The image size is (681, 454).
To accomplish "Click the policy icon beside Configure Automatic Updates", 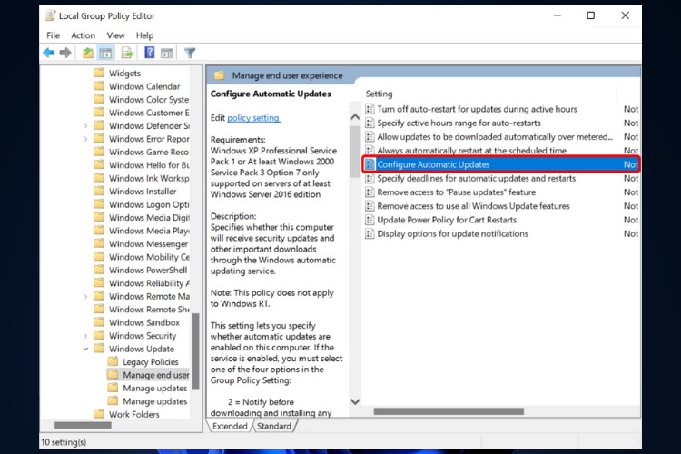I will [370, 164].
